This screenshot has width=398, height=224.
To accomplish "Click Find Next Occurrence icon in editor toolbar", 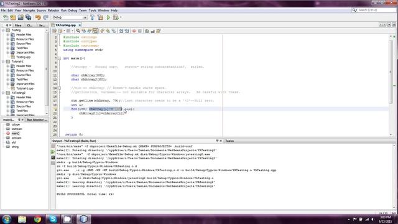I will point(90,31).
